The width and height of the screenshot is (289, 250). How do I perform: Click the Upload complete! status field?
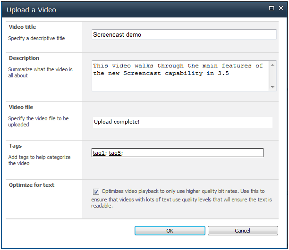pos(182,122)
